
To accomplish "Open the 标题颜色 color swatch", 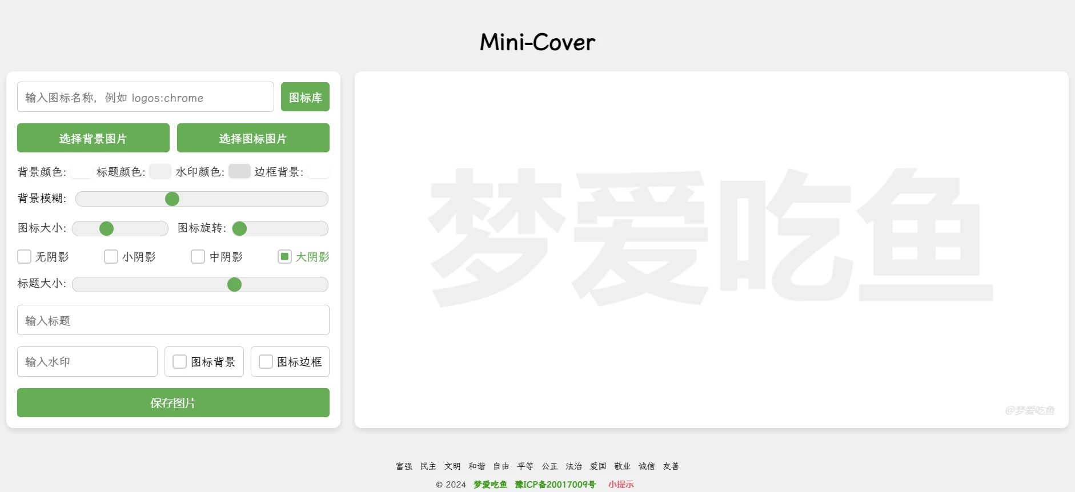I will coord(160,171).
